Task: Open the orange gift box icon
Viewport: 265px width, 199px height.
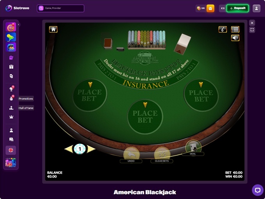Action: 210,8
